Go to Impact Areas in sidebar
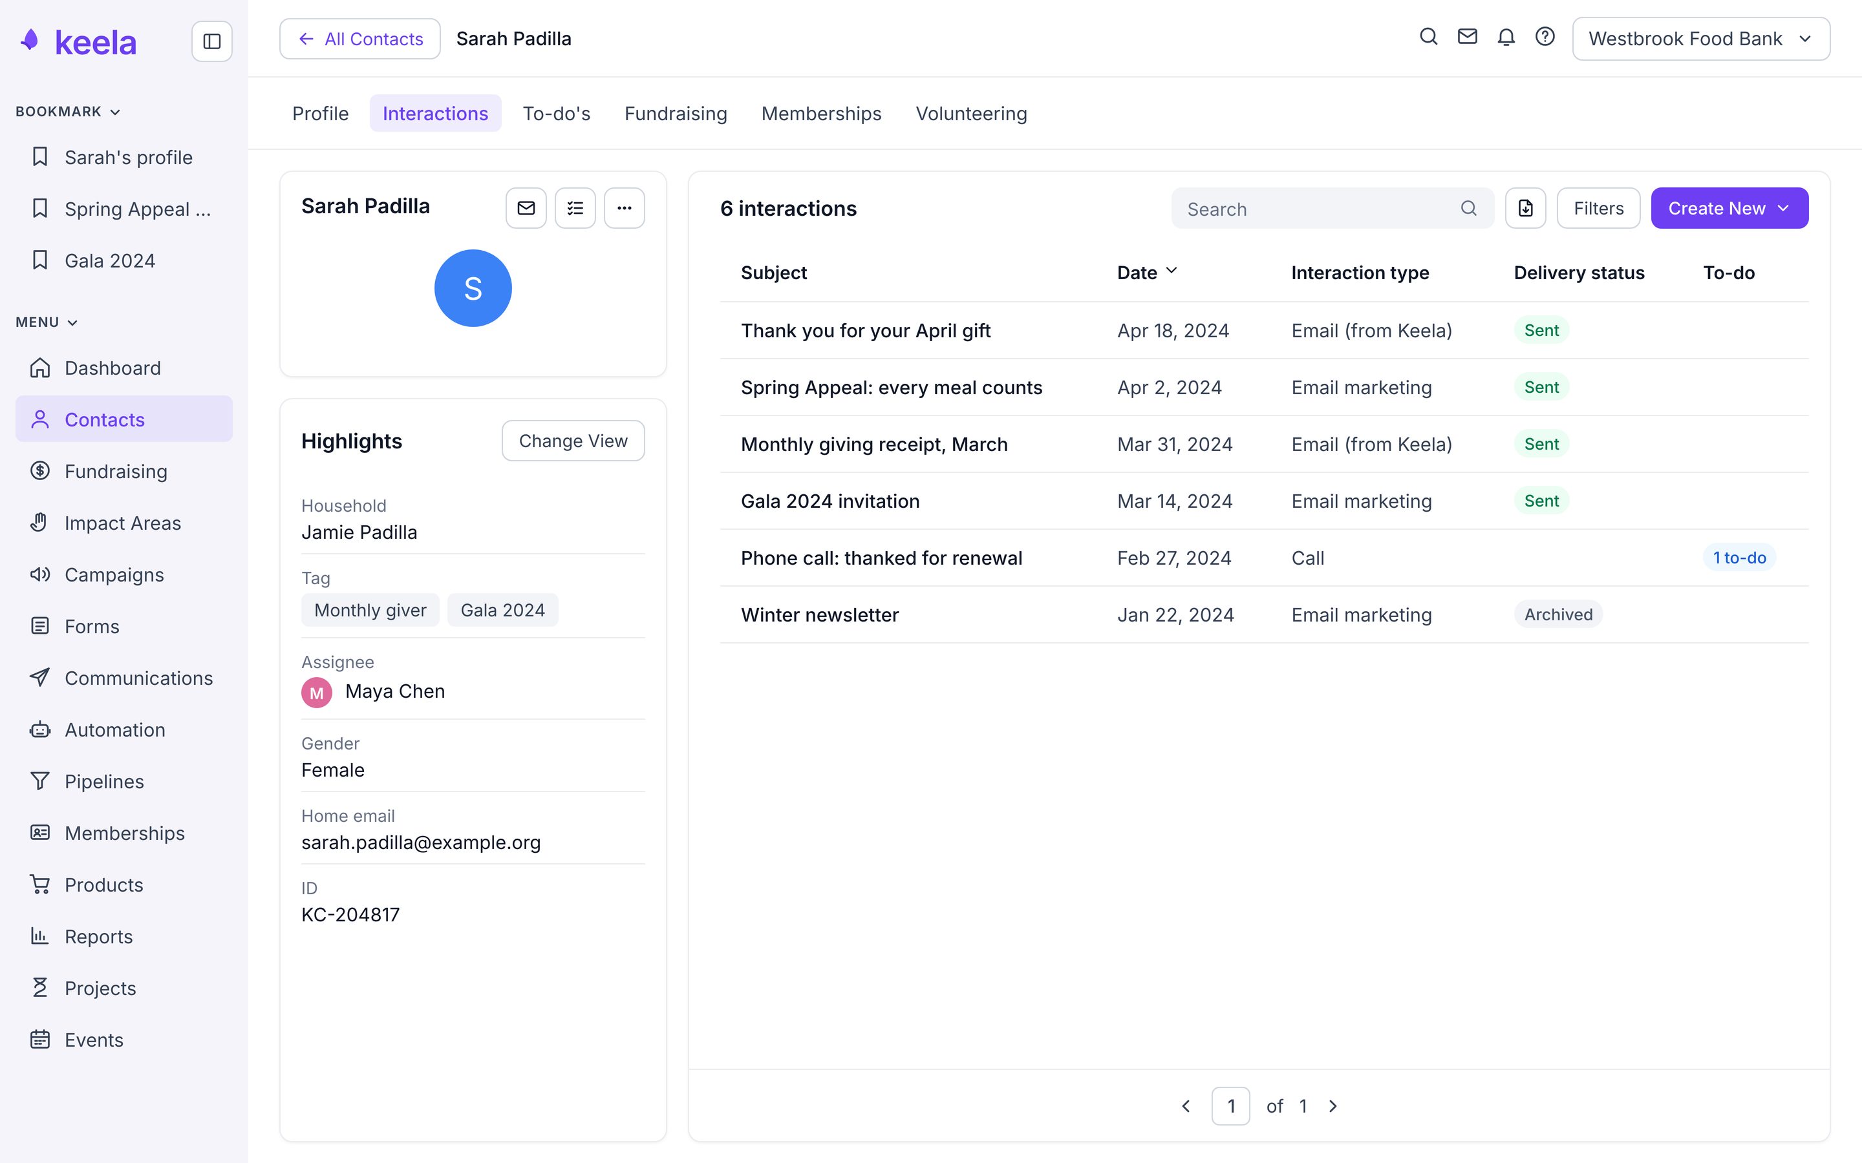Image resolution: width=1862 pixels, height=1163 pixels. [124, 523]
